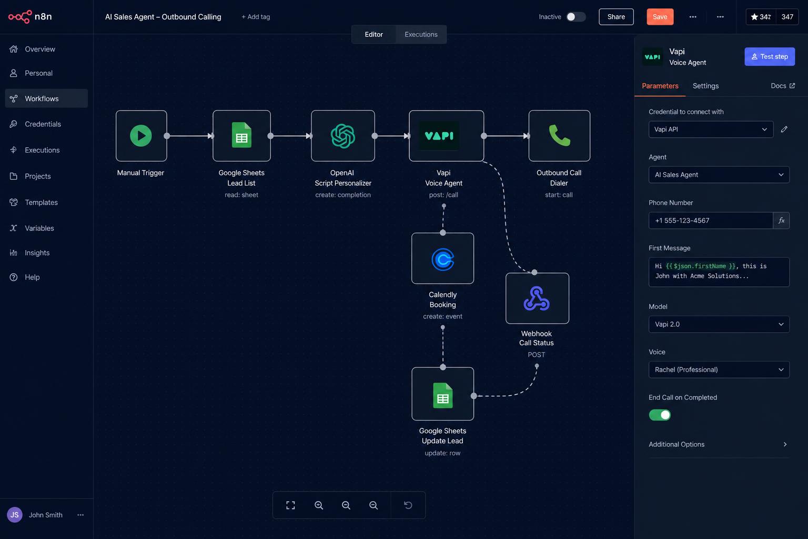Viewport: 808px width, 539px height.
Task: Select the Manual Trigger play node
Action: (141, 136)
